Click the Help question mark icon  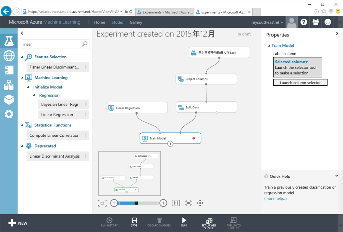point(303,22)
